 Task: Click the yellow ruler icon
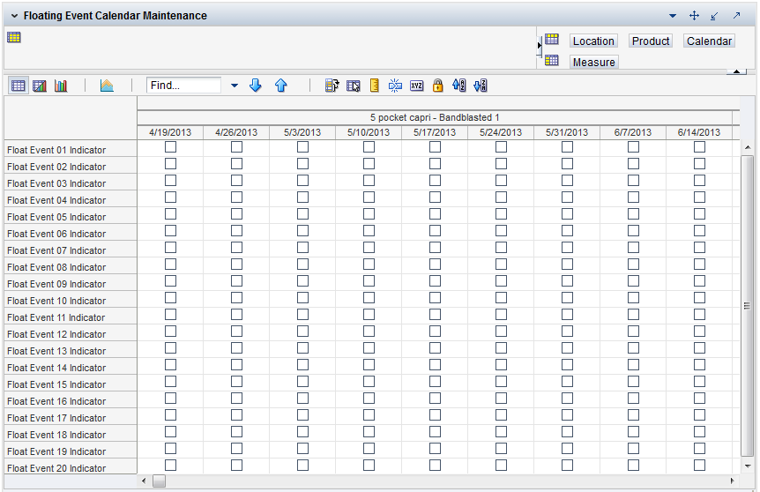(x=374, y=86)
